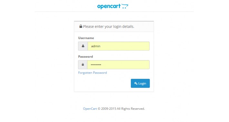This screenshot has width=229, height=122.
Task: Click the Username field label
Action: point(86,38)
